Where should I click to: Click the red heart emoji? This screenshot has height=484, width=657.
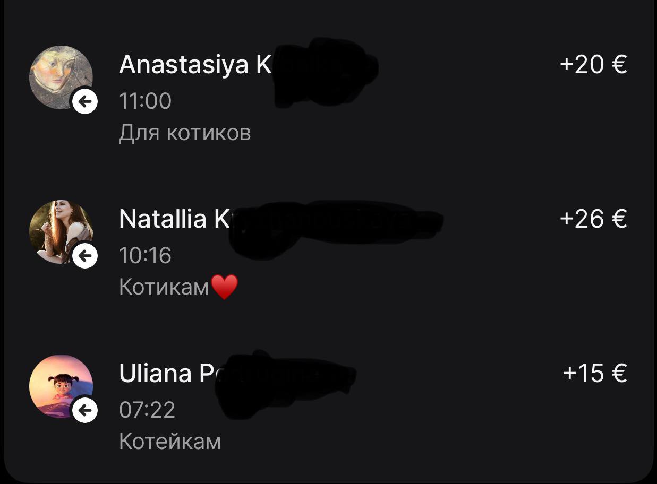point(225,287)
